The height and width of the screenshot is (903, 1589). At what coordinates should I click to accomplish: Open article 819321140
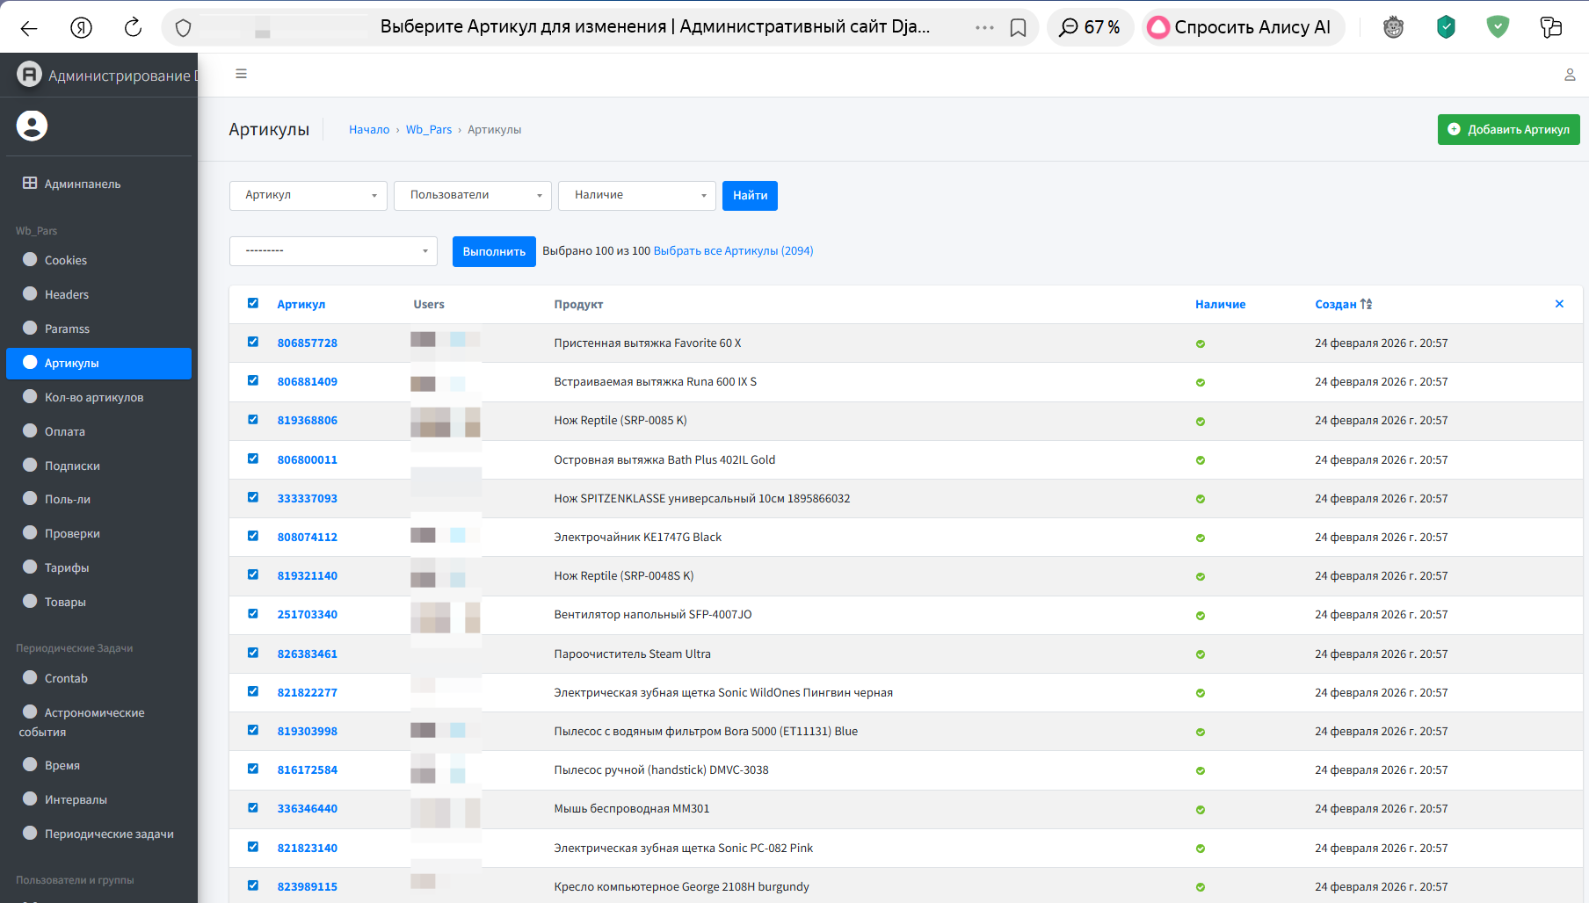[308, 575]
